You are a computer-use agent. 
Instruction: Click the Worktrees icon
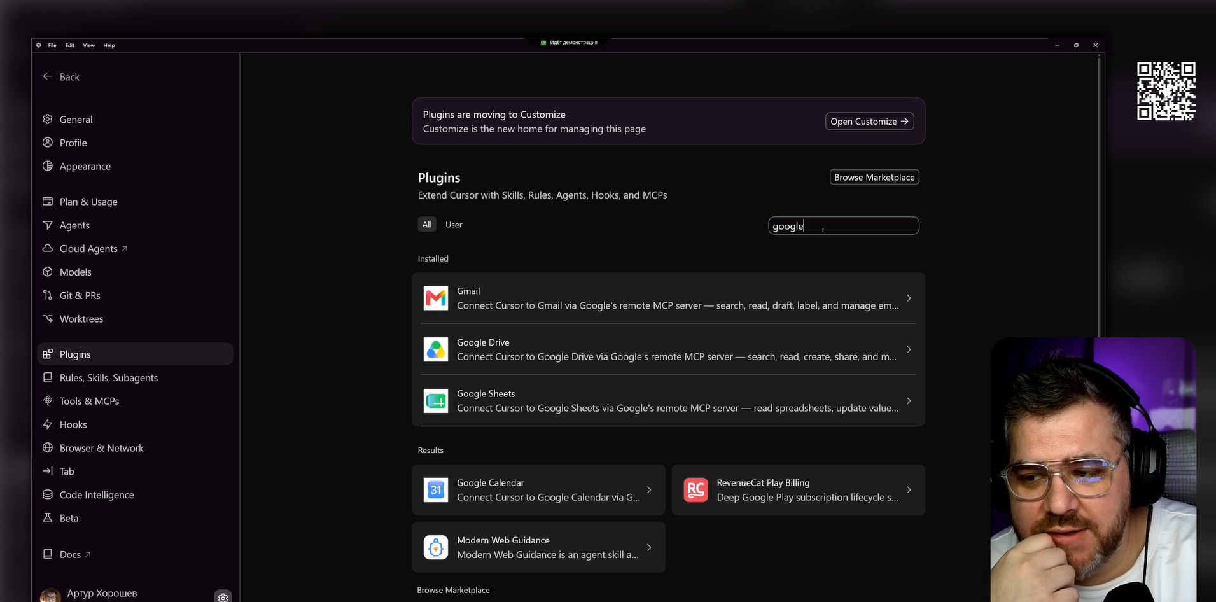pyautogui.click(x=48, y=318)
